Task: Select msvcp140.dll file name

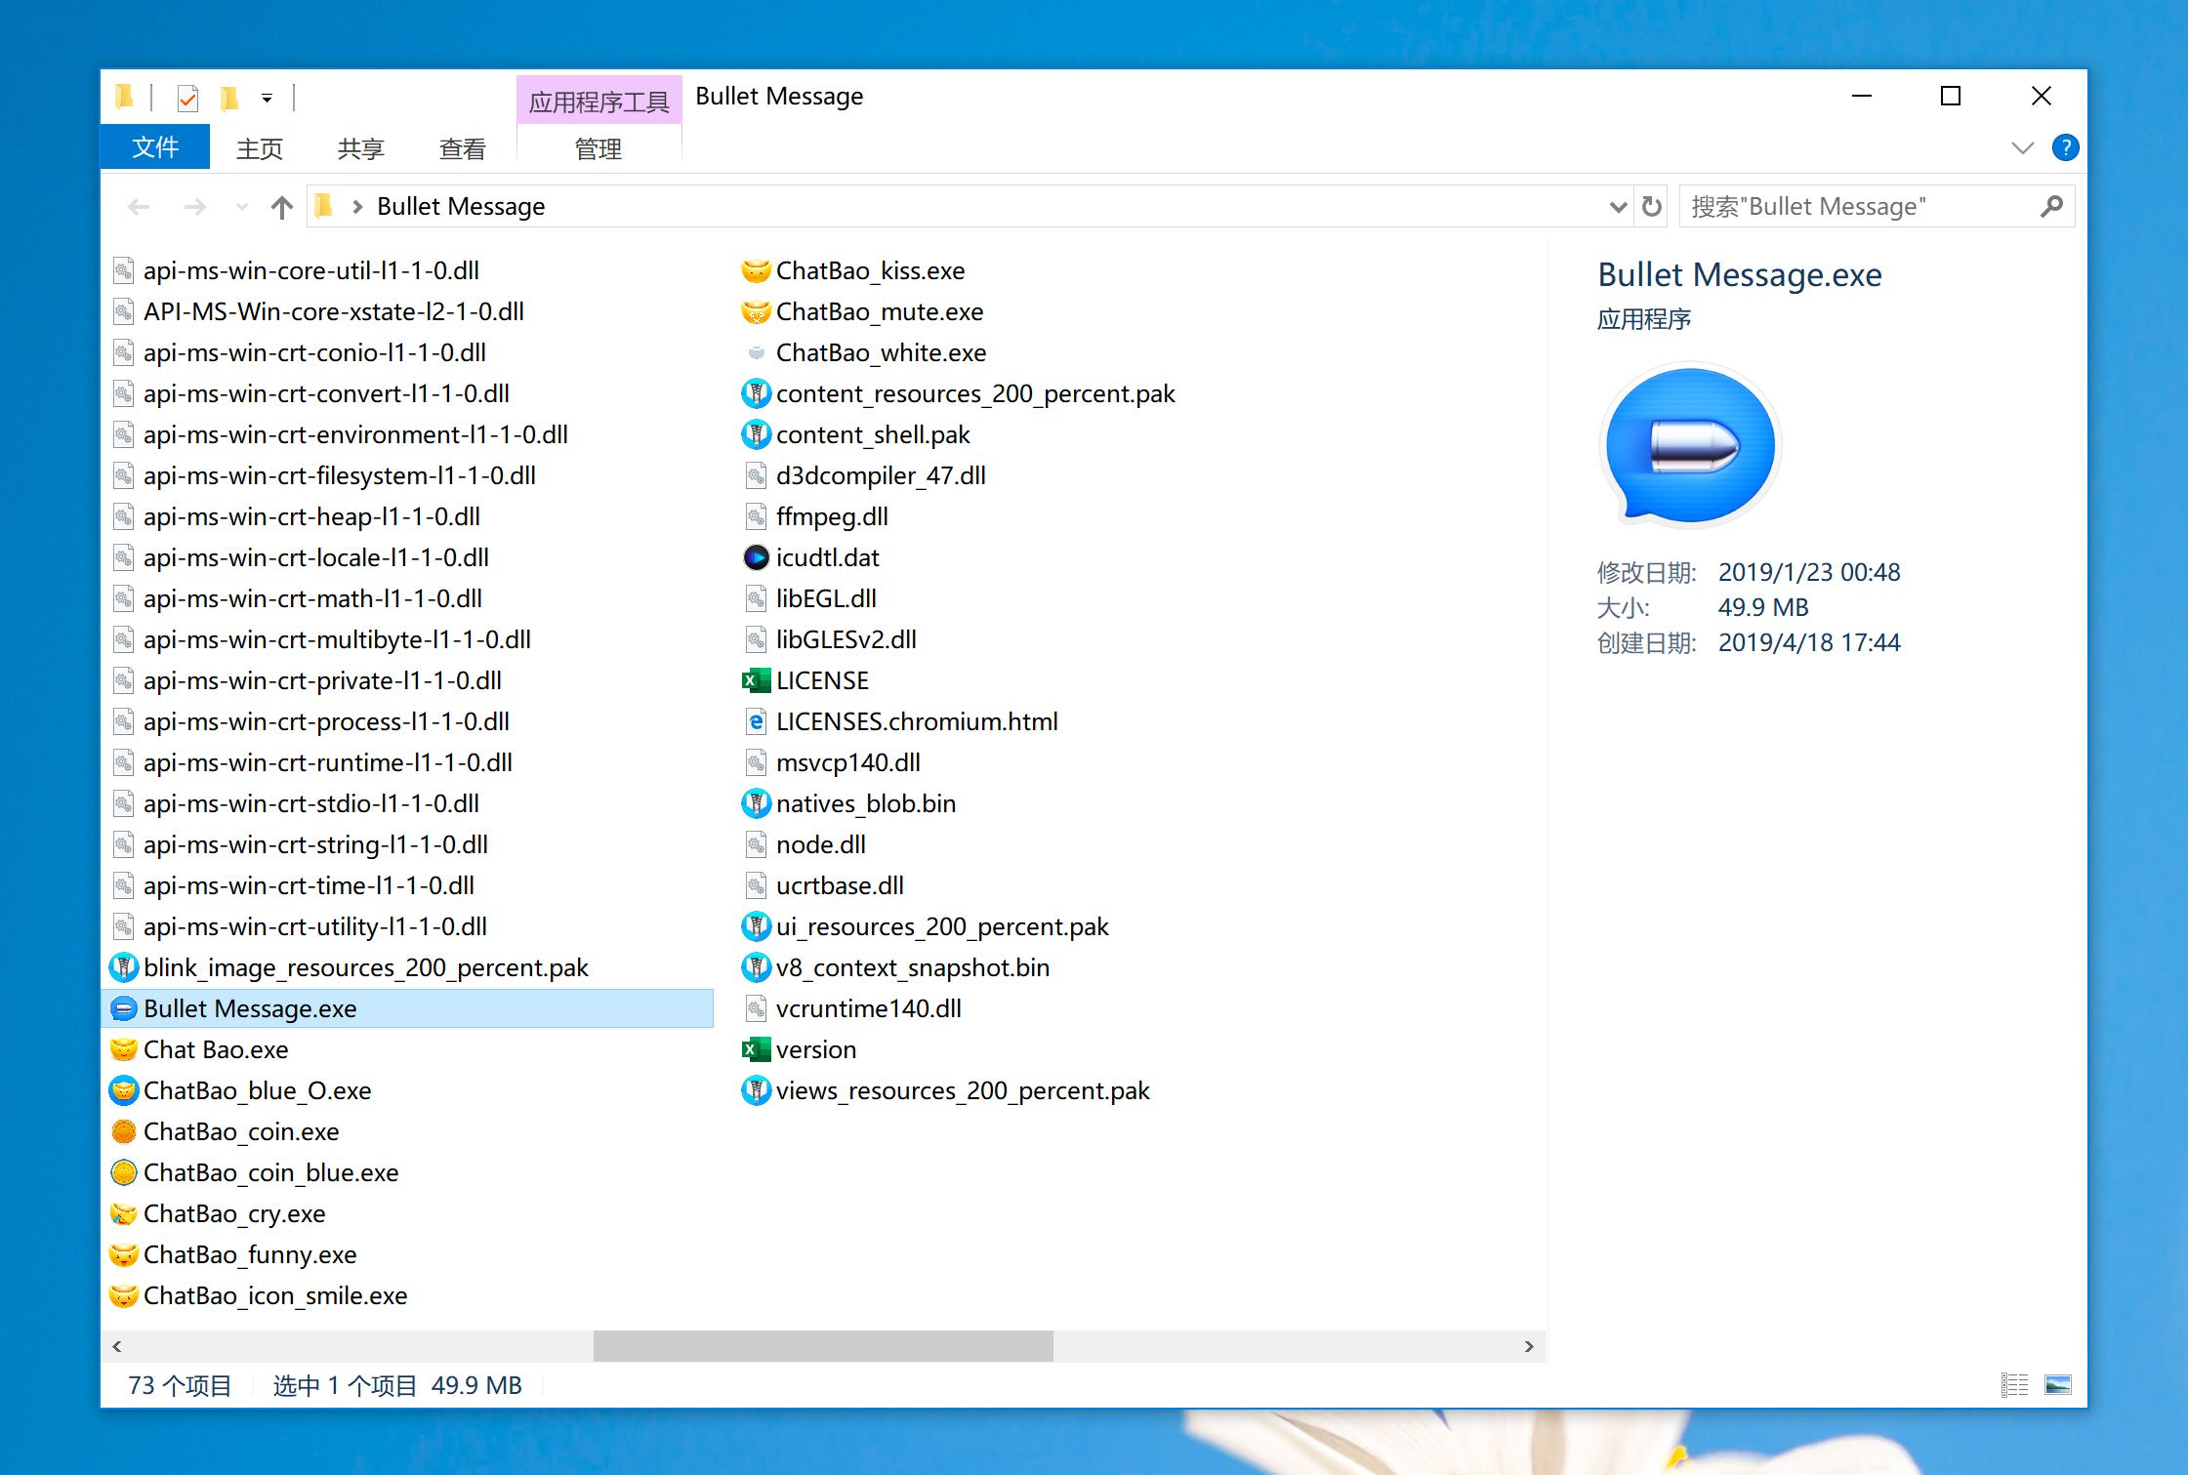Action: tap(848, 762)
